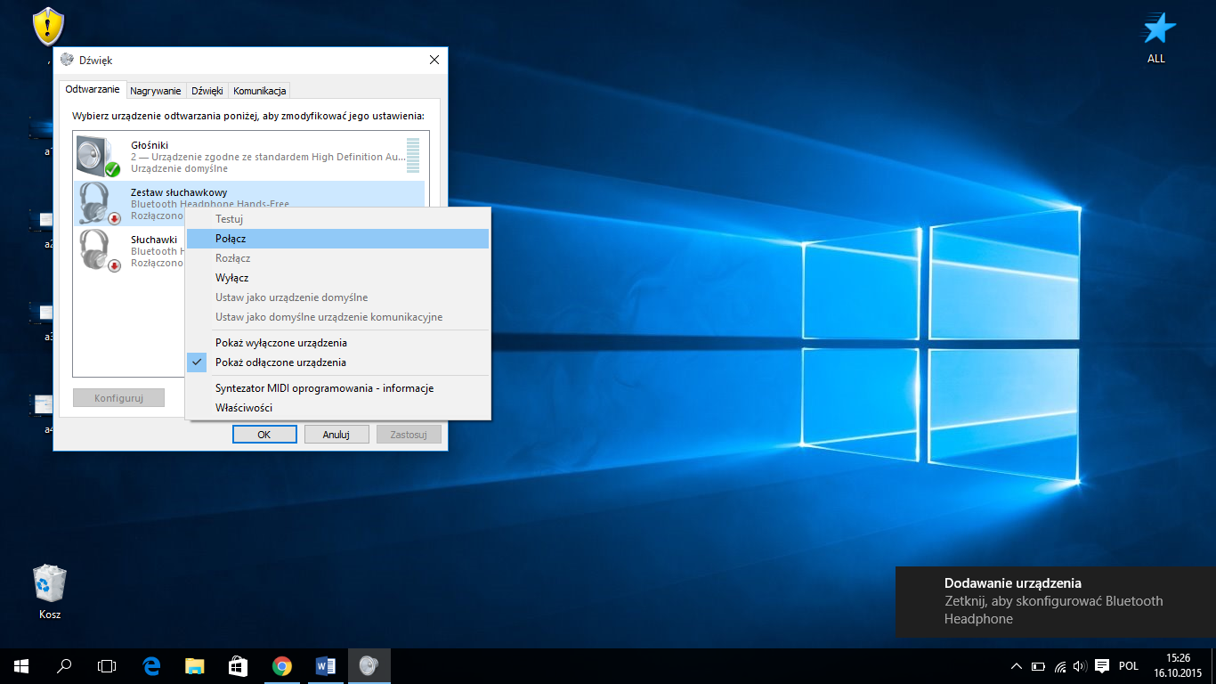Toggle 'Pokaż odłączone urządzenia' checked option

point(280,362)
